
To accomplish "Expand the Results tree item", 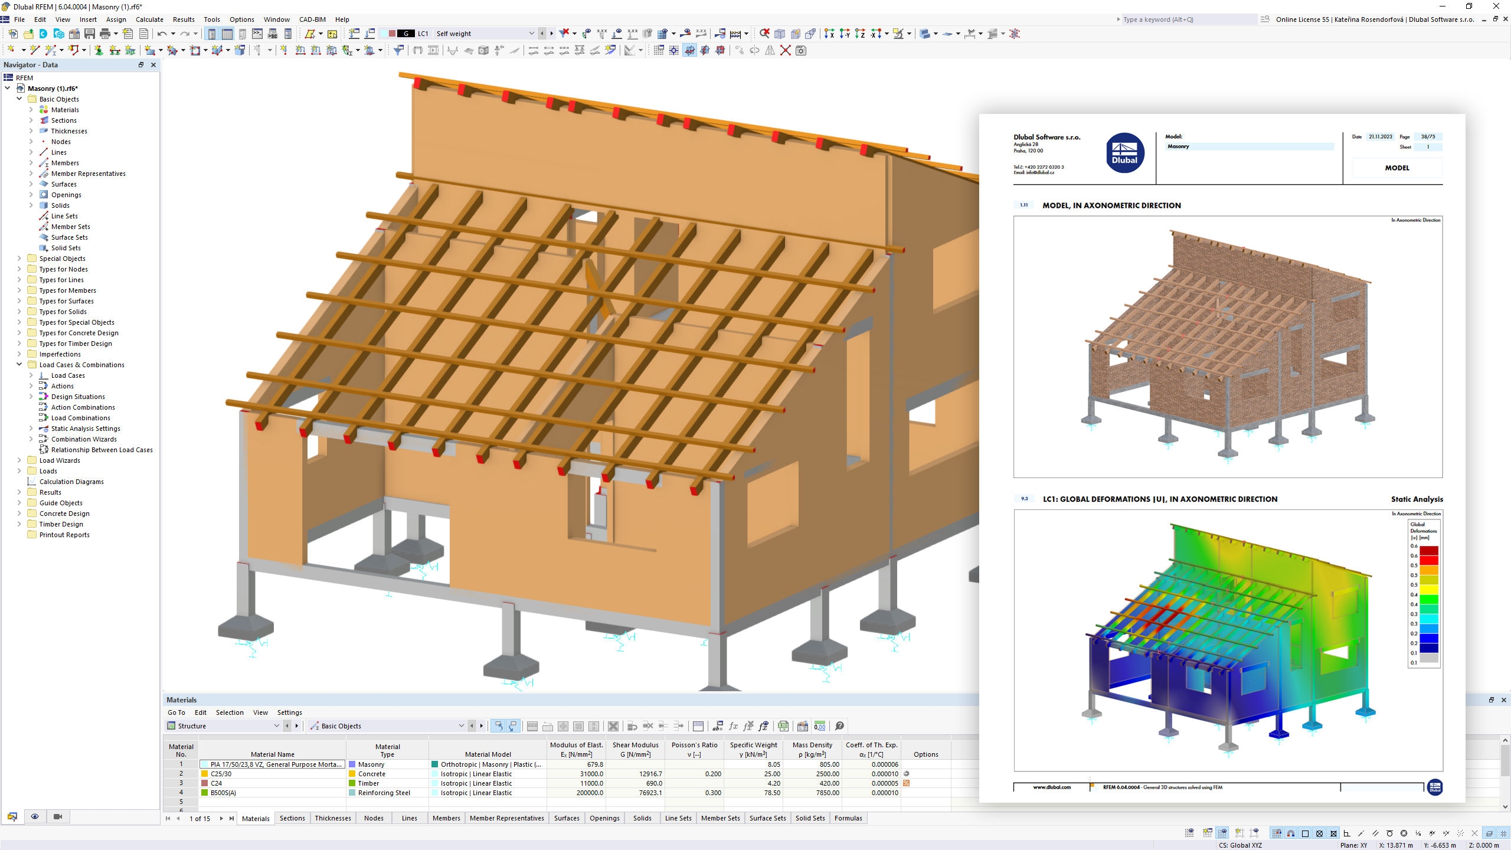I will 19,492.
